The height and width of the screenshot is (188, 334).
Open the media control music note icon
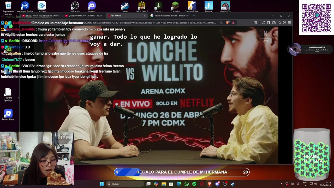pyautogui.click(x=264, y=23)
